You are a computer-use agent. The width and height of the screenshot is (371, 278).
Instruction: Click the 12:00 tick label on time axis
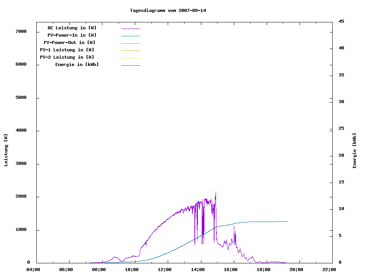click(165, 270)
